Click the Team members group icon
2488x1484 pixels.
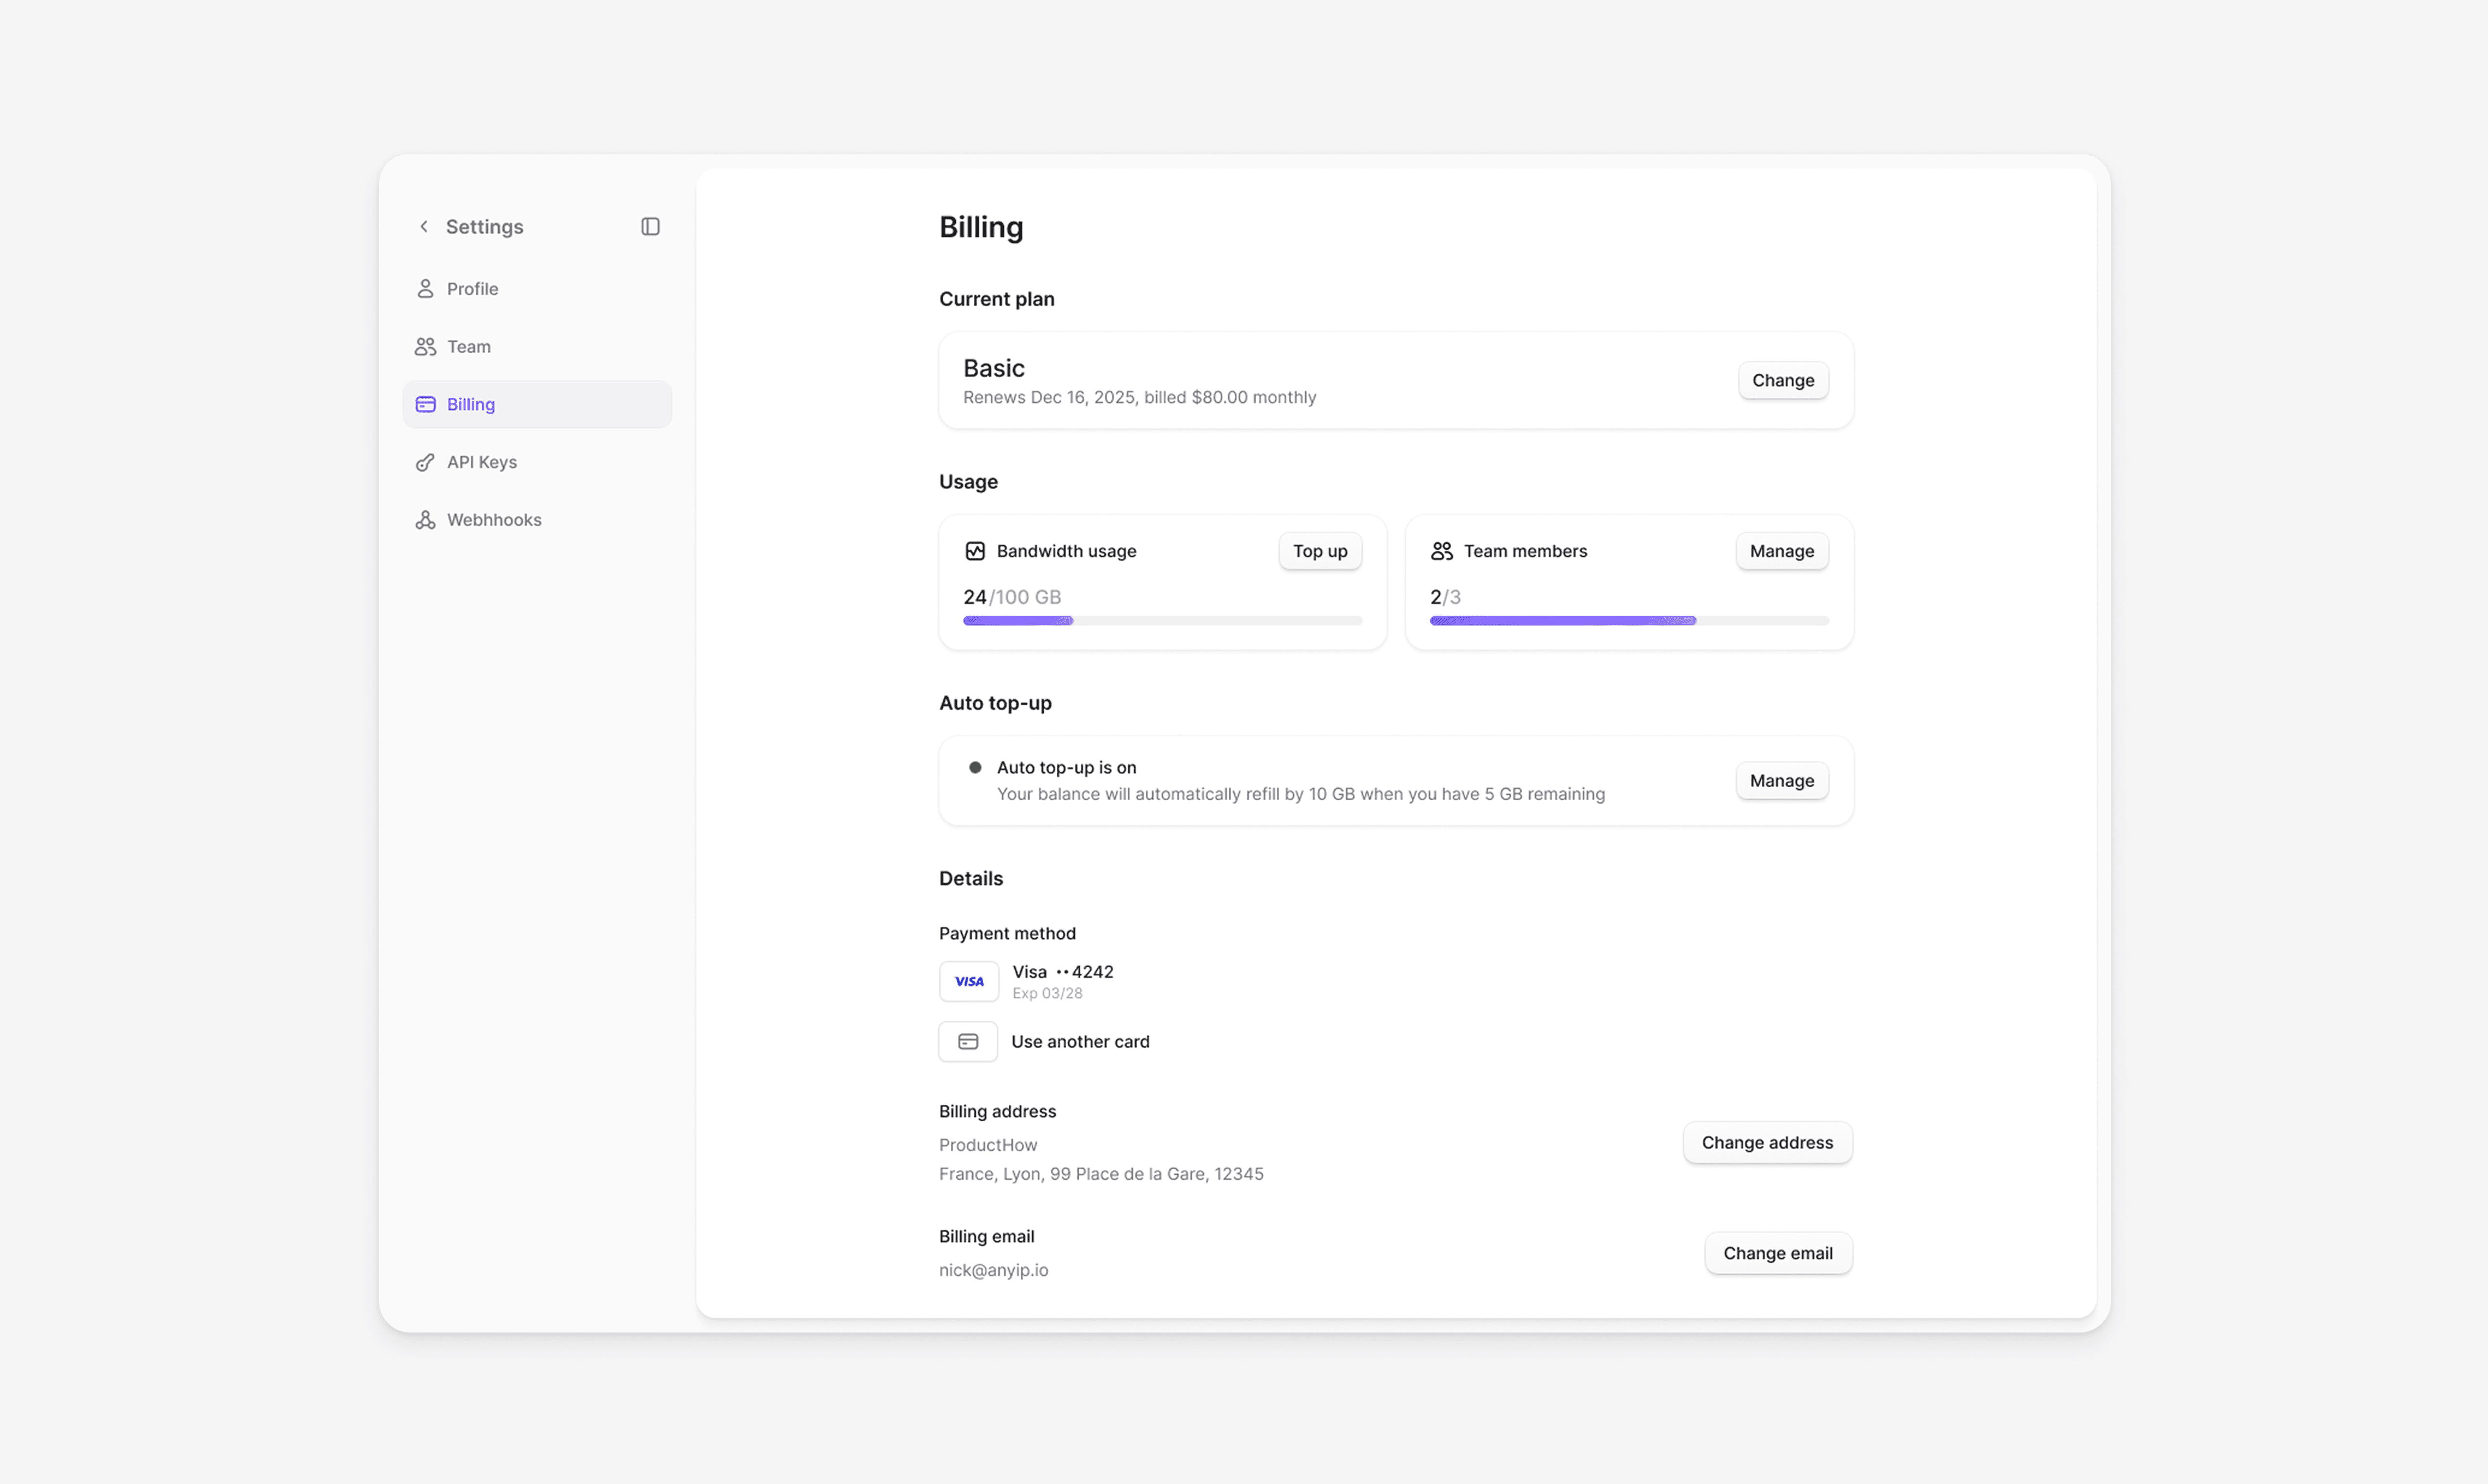click(x=1442, y=551)
